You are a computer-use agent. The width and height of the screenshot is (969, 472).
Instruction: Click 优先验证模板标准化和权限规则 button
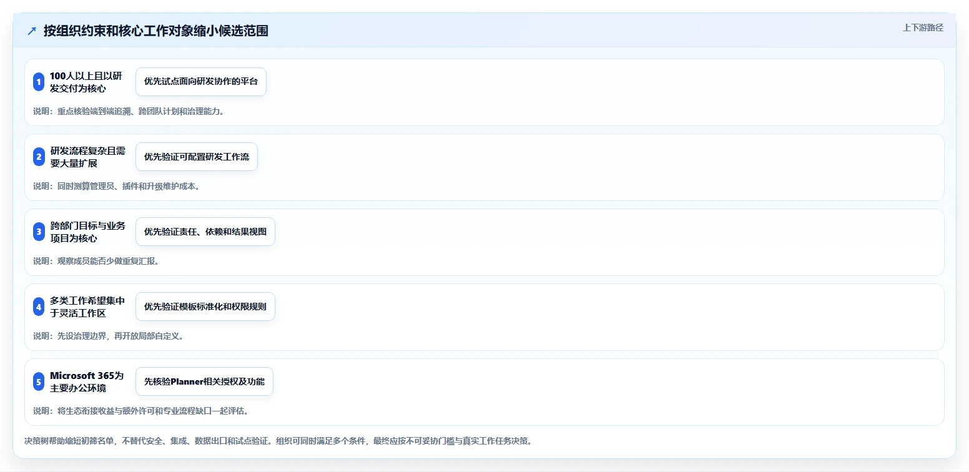(x=205, y=307)
